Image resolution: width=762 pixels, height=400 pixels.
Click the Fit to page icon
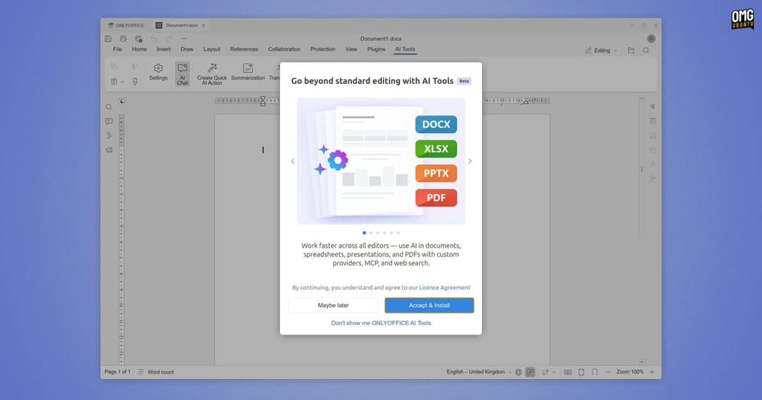click(x=581, y=372)
